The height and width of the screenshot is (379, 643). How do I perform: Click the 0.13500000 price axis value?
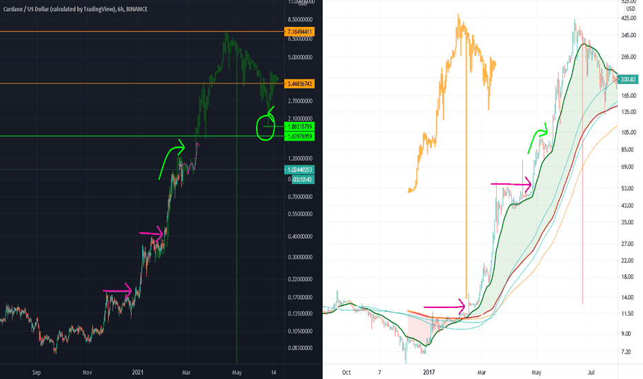(300, 314)
